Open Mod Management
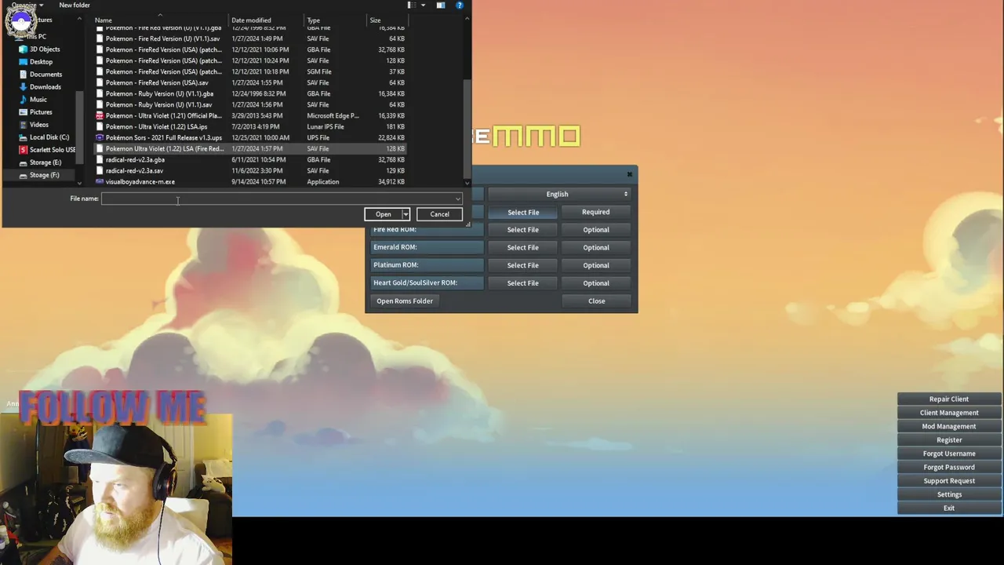The image size is (1004, 565). (949, 427)
